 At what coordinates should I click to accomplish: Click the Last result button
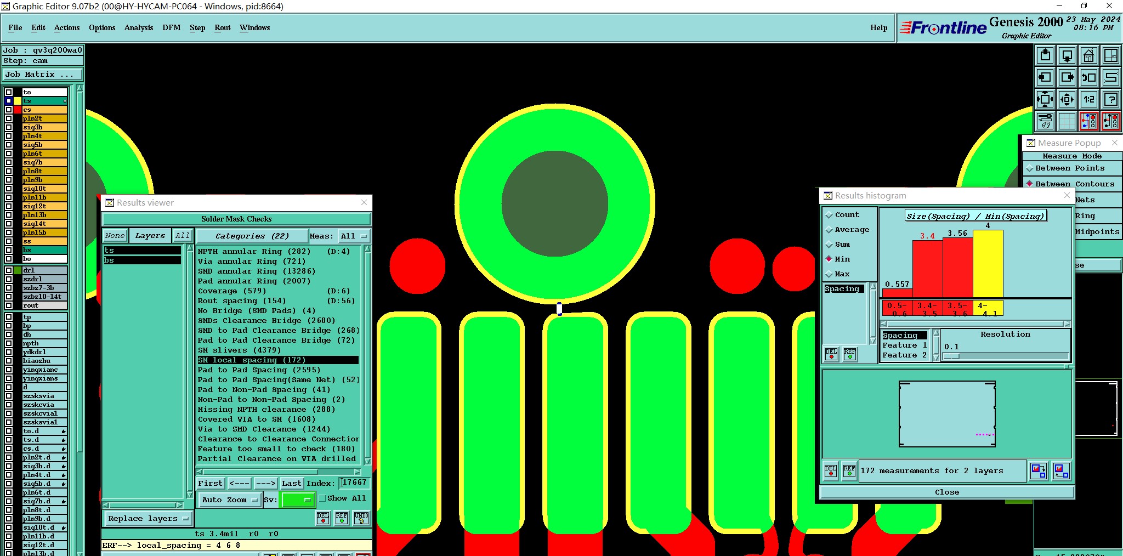(x=292, y=483)
